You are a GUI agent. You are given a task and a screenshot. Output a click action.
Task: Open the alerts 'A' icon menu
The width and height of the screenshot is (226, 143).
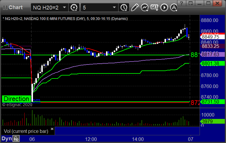point(174,7)
